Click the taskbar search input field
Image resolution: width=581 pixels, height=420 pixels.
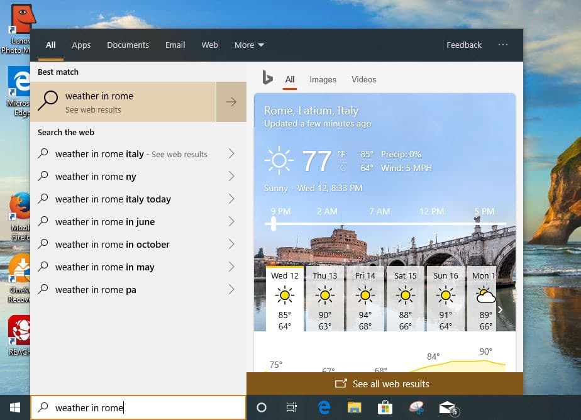pyautogui.click(x=138, y=407)
